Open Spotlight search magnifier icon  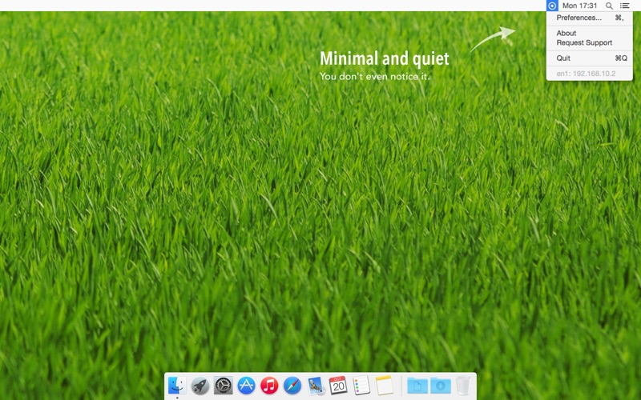point(609,6)
